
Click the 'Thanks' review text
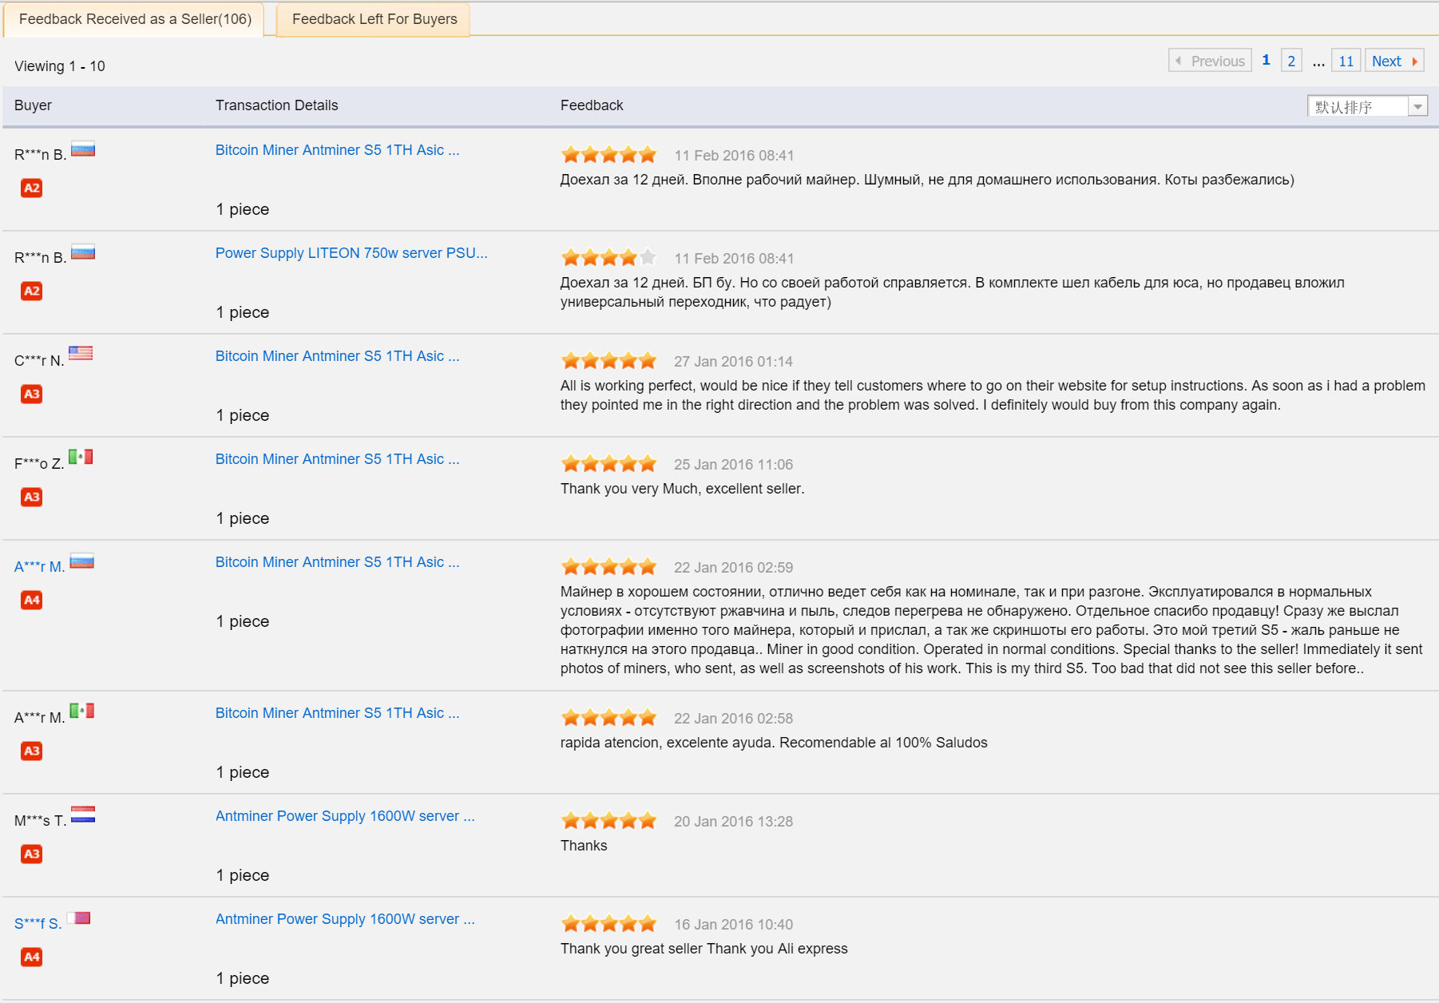pos(584,846)
